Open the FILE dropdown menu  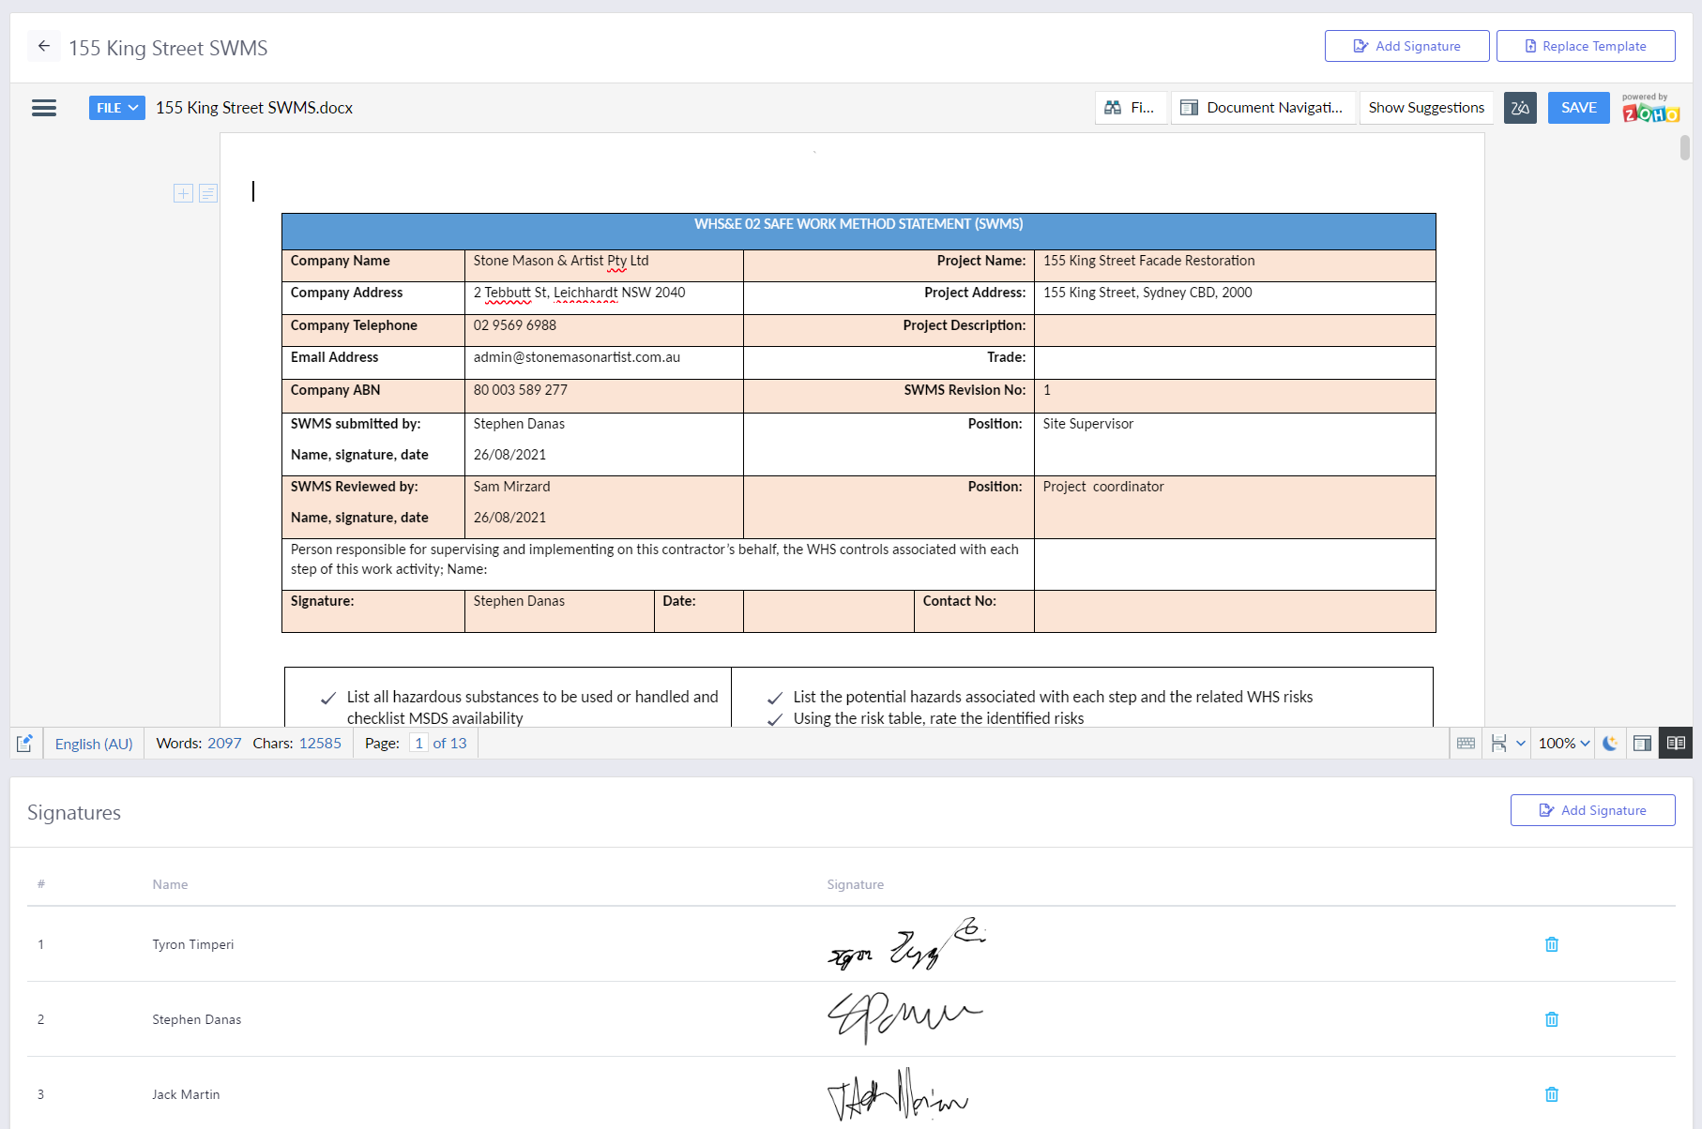click(117, 108)
